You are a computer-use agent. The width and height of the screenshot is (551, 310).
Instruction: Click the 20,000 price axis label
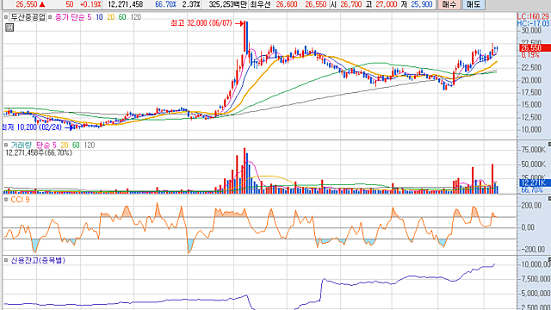(x=531, y=80)
